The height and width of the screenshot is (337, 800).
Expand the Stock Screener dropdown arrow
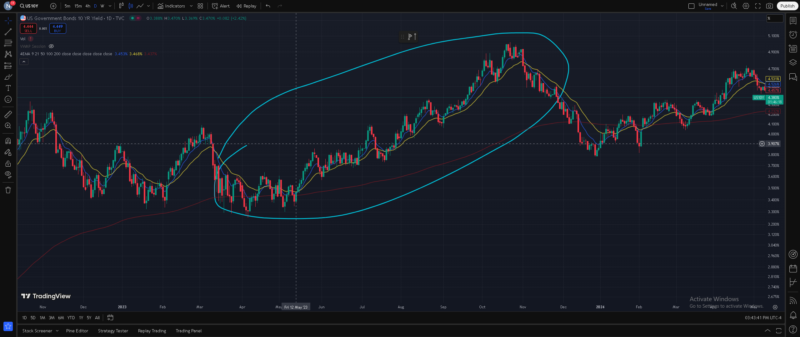click(x=57, y=331)
